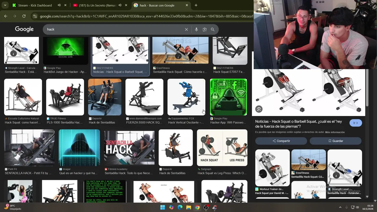Viewport: 377px width, 212px height.
Task: Focus the browser address bar URL
Action: point(146,16)
